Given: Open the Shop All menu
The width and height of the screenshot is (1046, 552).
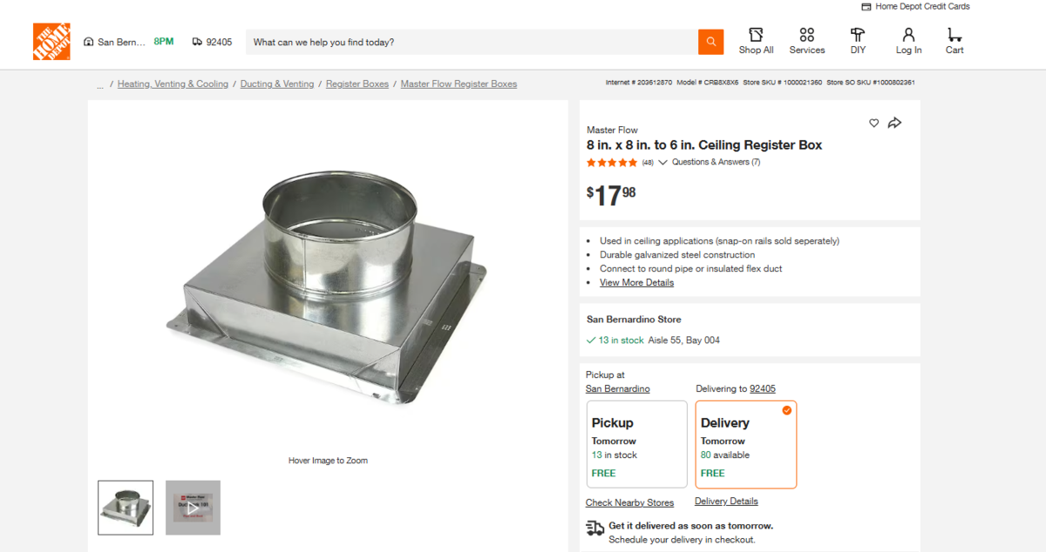Looking at the screenshot, I should coord(756,41).
